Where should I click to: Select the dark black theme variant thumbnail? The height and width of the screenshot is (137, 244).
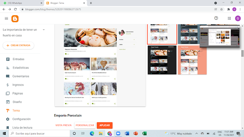coord(162,60)
